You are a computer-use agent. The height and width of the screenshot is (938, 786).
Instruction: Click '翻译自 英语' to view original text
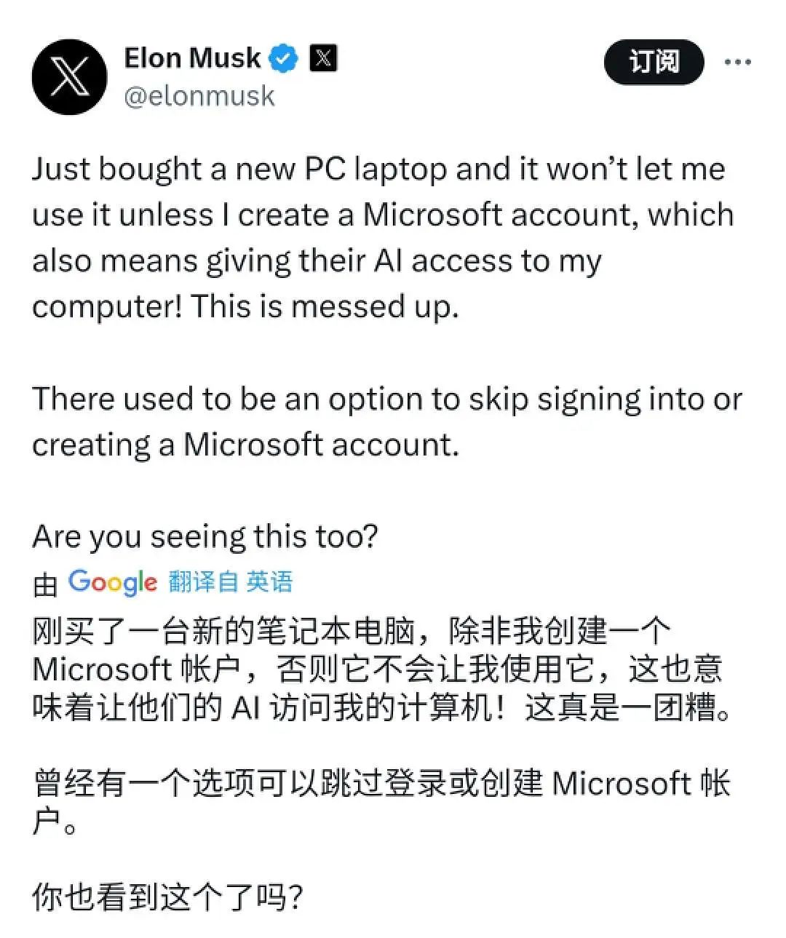(205, 581)
